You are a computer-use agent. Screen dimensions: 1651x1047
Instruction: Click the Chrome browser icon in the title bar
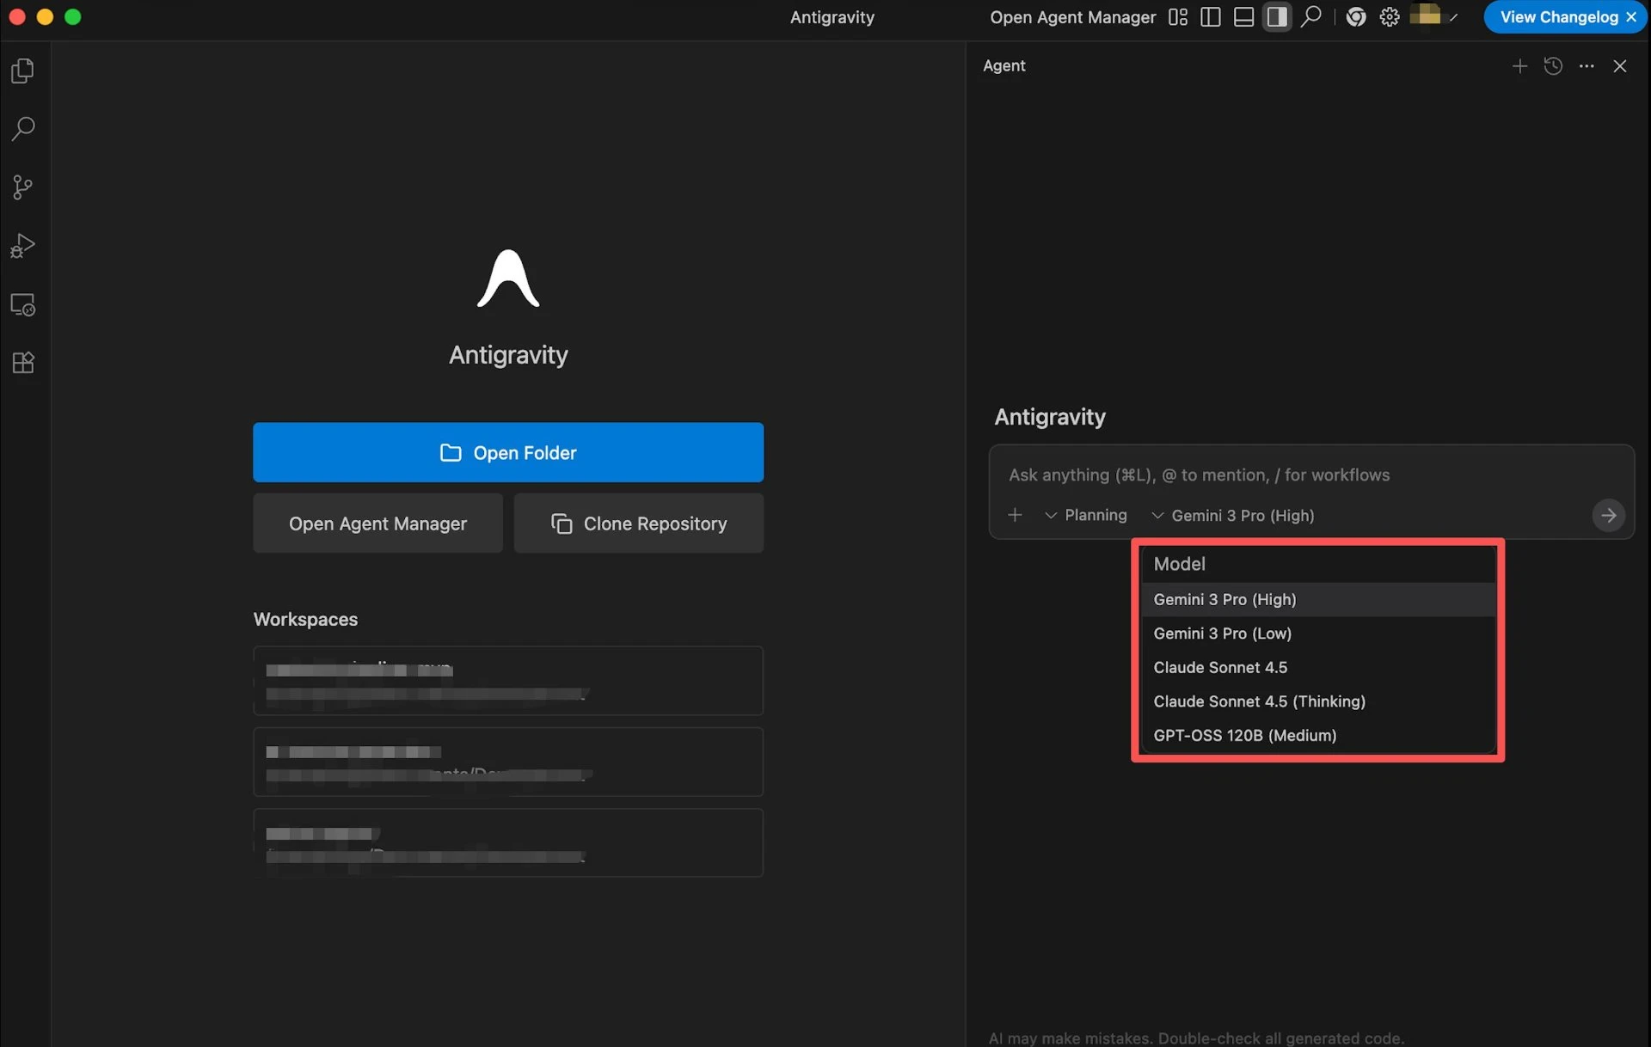pos(1355,16)
